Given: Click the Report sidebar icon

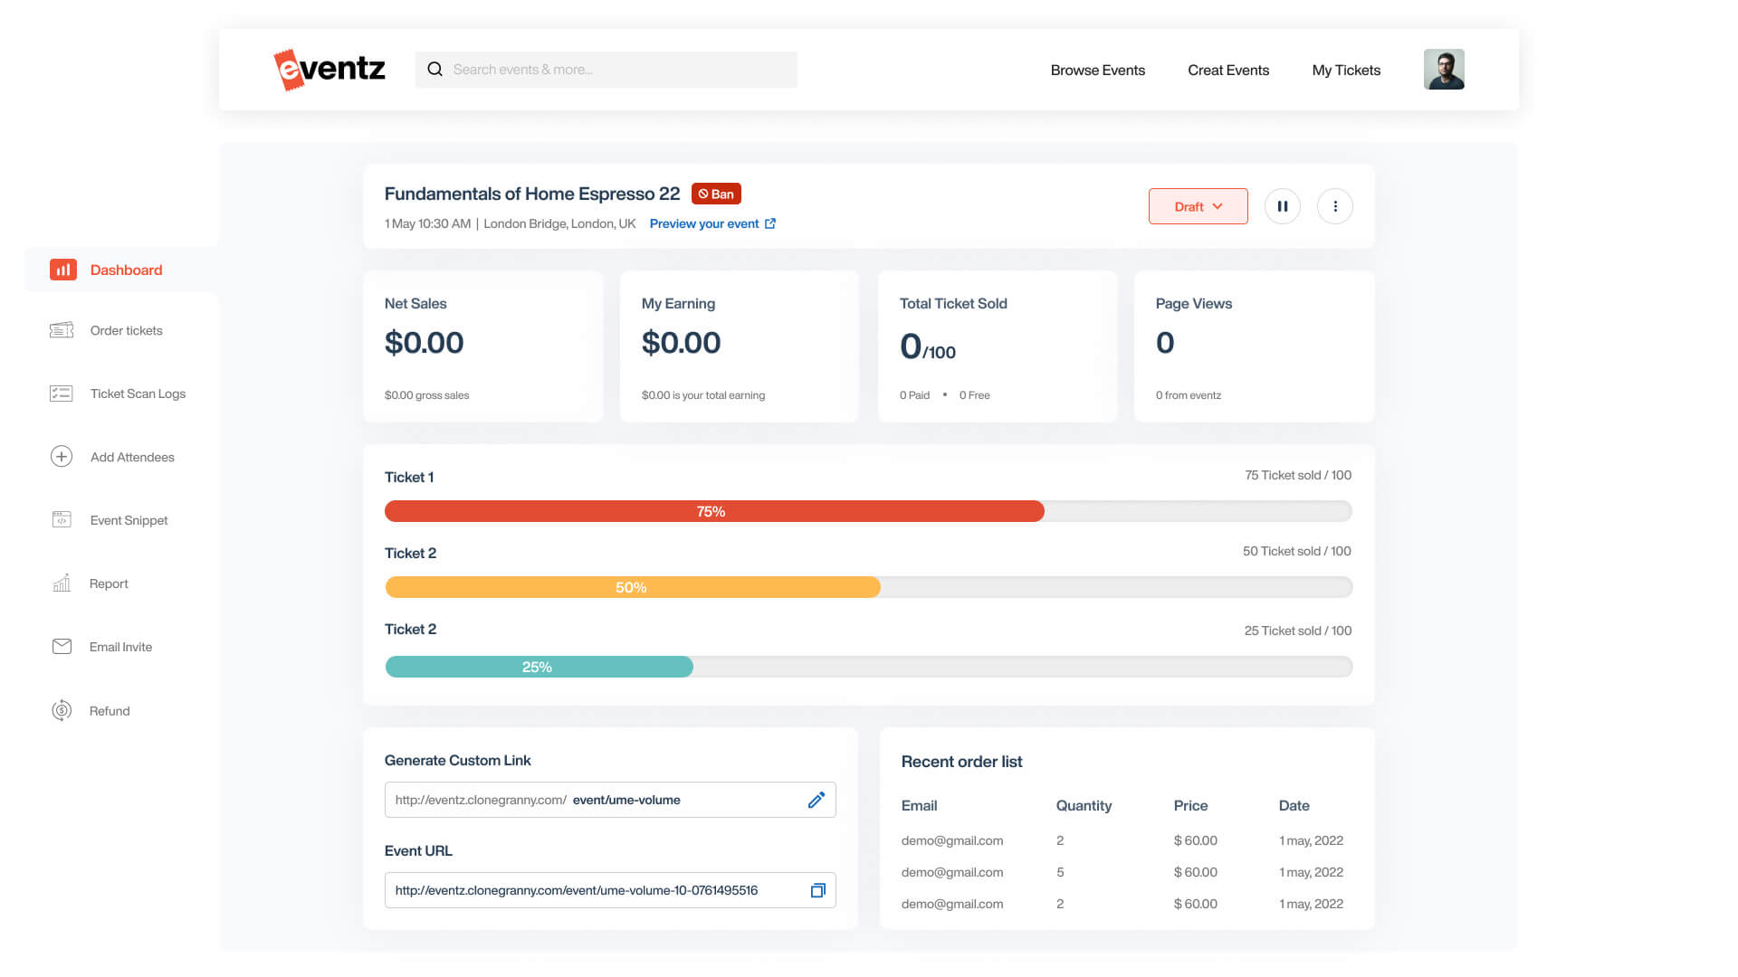Looking at the screenshot, I should (60, 583).
